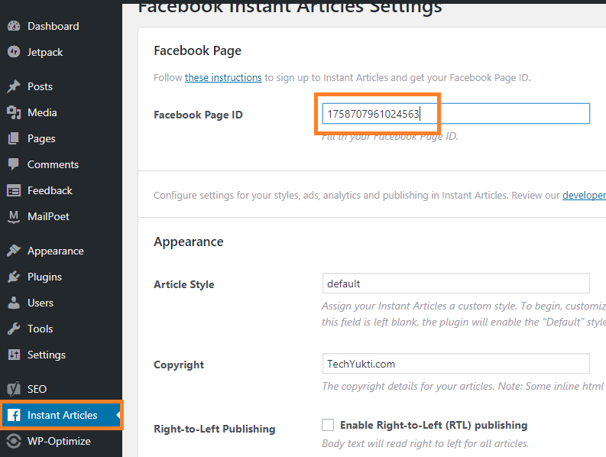606x457 pixels.
Task: Click the Posts pushpin icon
Action: pyautogui.click(x=14, y=86)
